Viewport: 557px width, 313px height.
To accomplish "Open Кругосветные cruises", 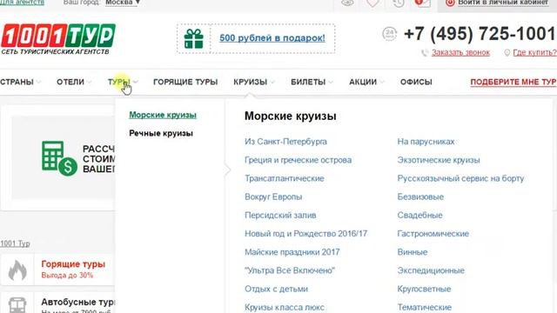I will (x=424, y=290).
